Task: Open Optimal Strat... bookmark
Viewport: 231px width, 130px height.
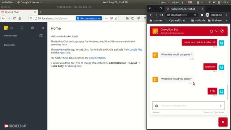Action: click(x=176, y=21)
